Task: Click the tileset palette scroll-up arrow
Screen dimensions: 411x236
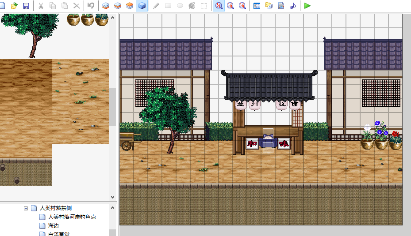Action: [113, 18]
